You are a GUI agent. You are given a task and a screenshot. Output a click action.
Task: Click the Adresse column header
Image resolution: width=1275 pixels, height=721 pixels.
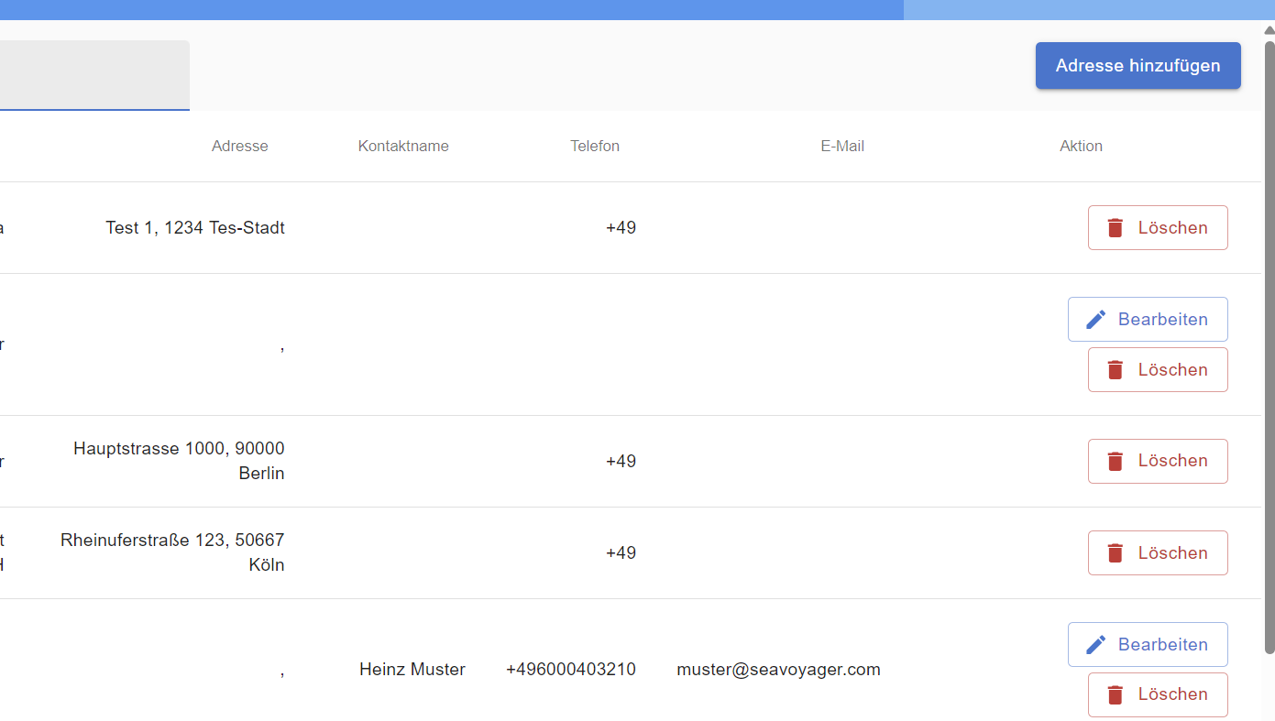click(239, 147)
